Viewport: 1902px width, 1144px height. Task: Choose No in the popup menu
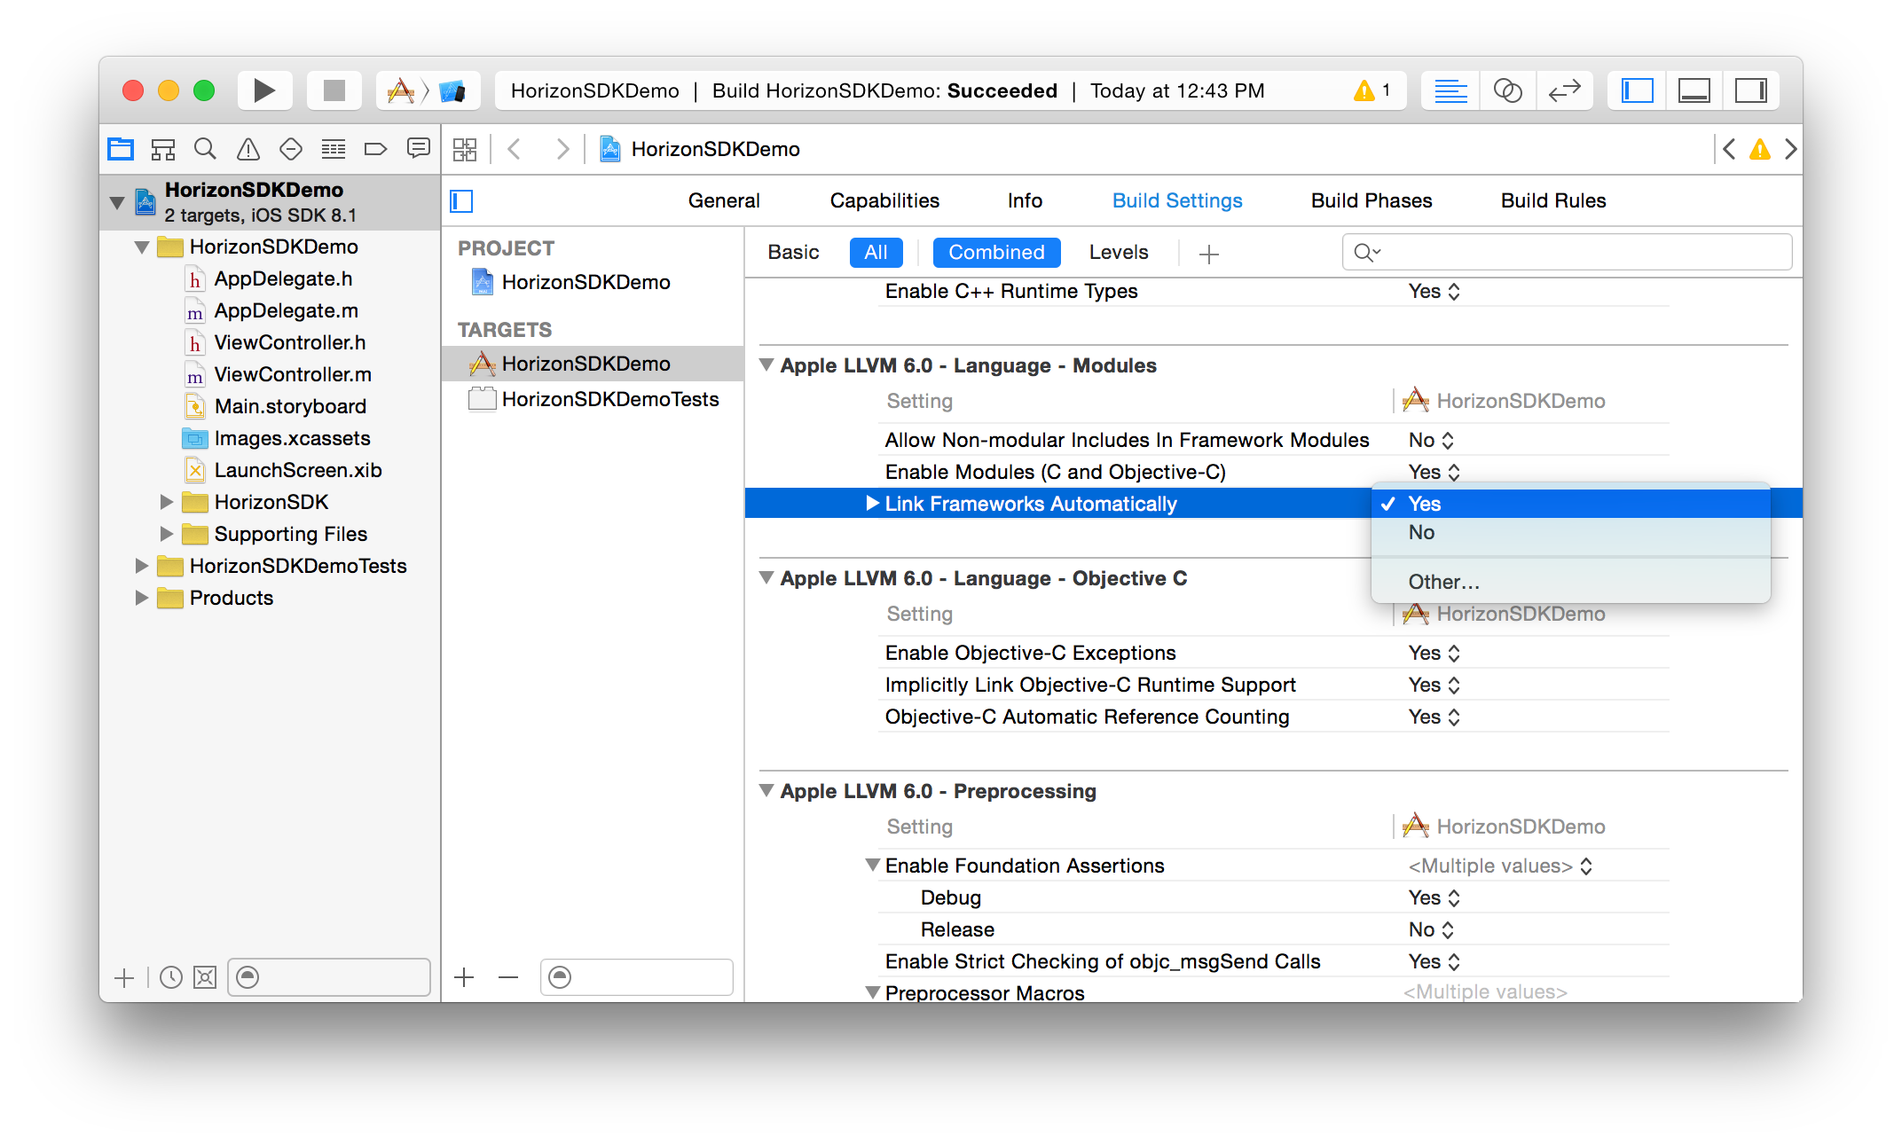pos(1570,533)
